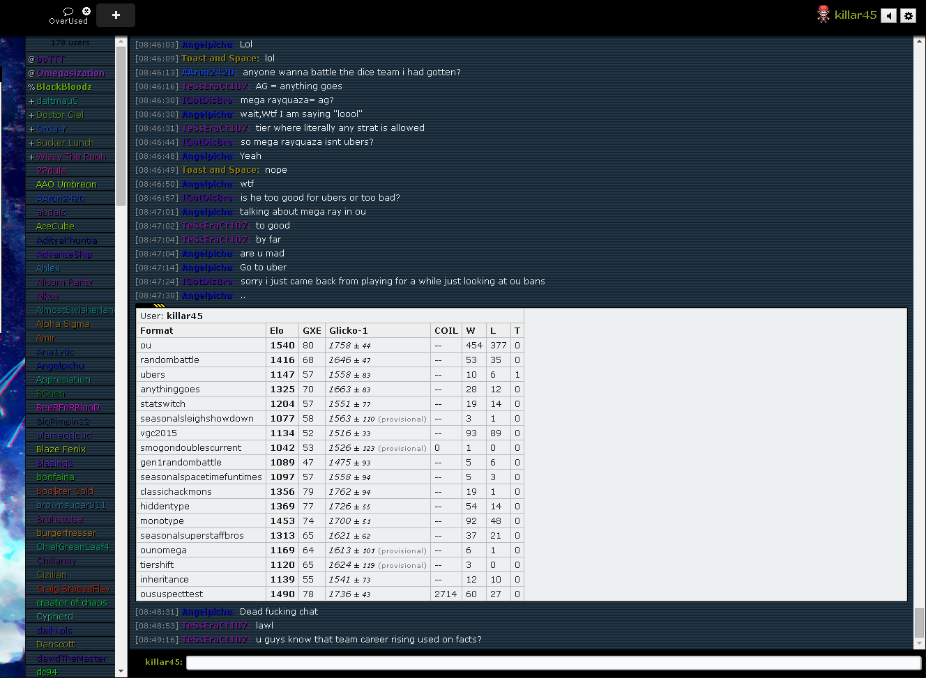Click the ou row in the ladder table

coord(202,346)
